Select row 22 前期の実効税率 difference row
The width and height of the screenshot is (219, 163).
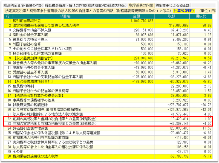(108, 119)
